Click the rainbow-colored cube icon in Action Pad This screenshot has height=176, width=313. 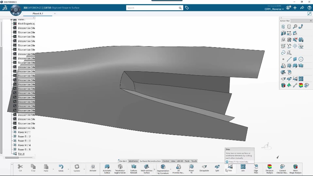pos(301,86)
